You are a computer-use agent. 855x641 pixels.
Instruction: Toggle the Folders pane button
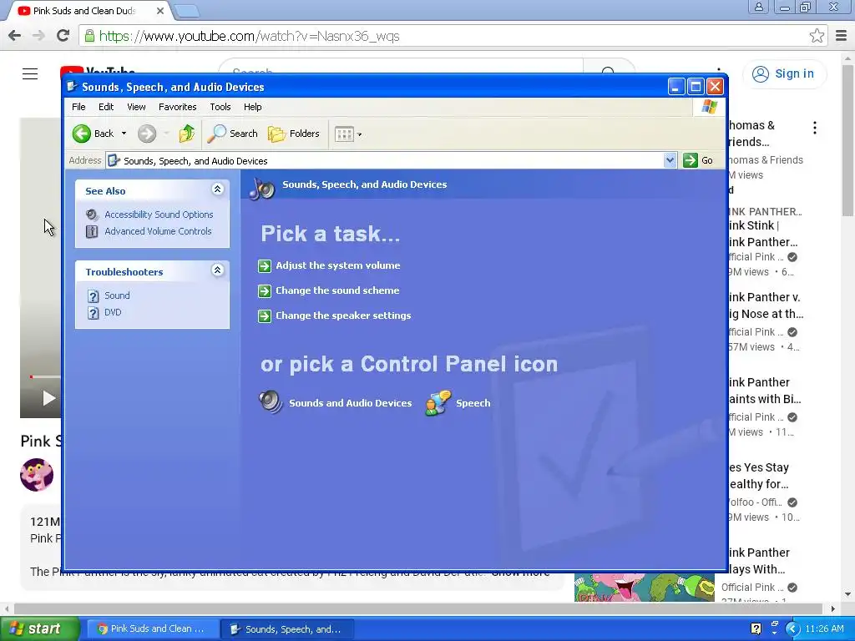[294, 134]
